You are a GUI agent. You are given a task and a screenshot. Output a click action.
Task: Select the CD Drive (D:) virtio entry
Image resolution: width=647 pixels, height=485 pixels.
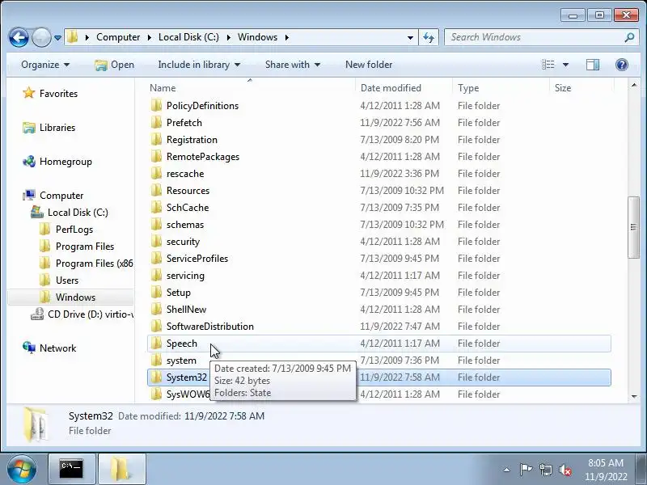tap(82, 314)
